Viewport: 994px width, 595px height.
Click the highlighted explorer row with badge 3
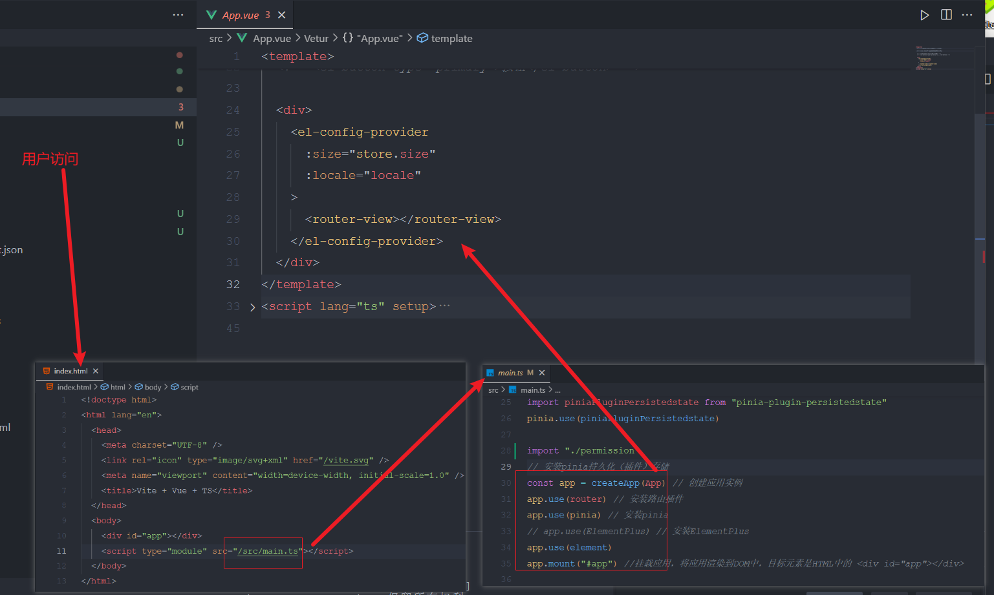[x=98, y=107]
